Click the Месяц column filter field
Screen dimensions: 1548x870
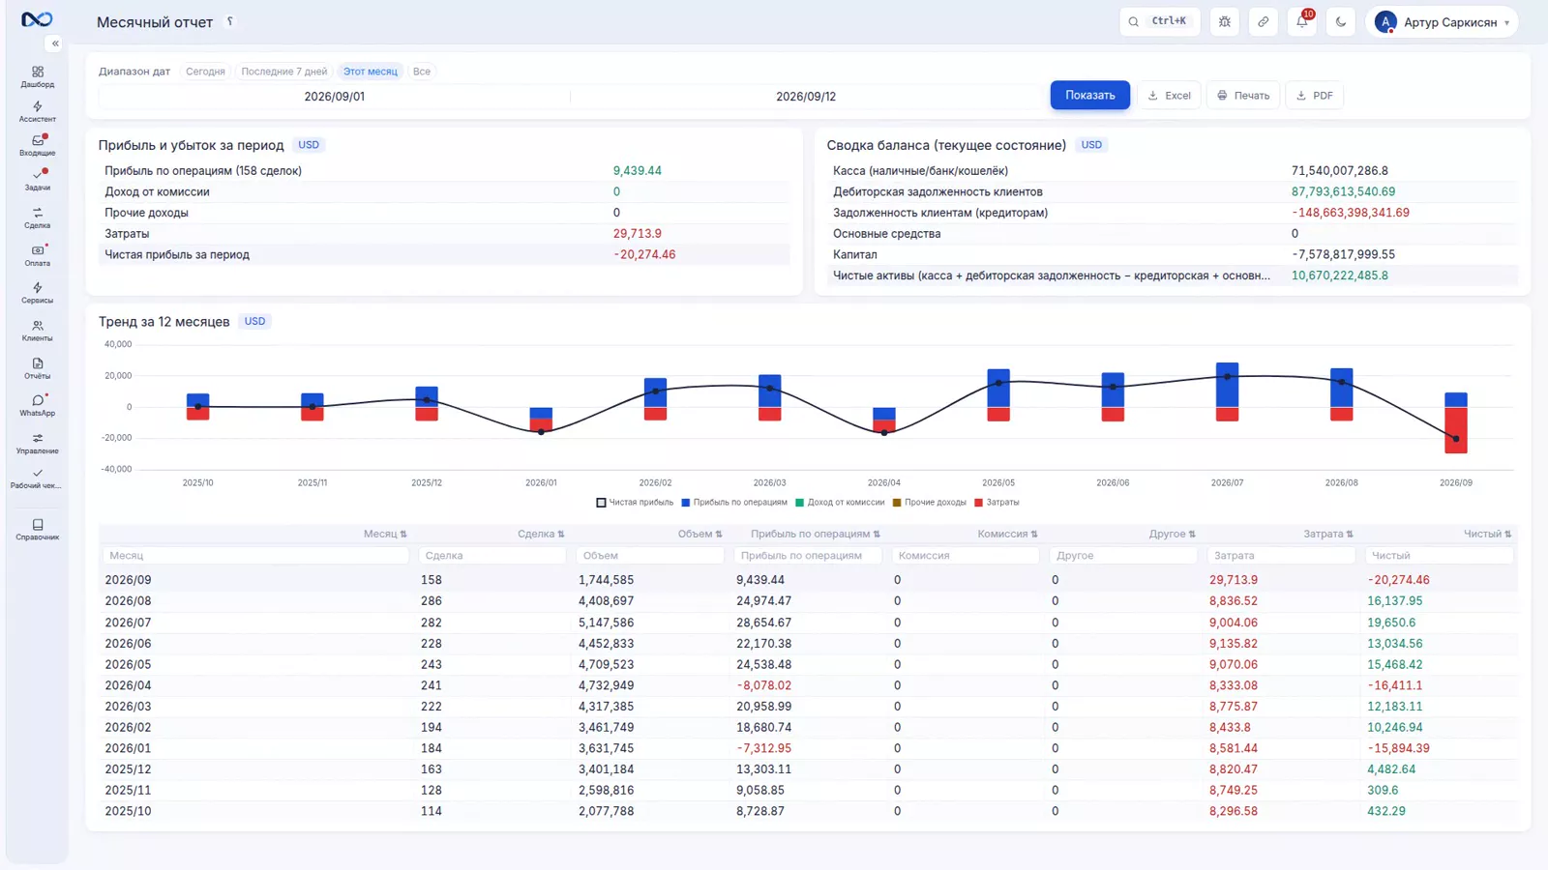click(255, 556)
